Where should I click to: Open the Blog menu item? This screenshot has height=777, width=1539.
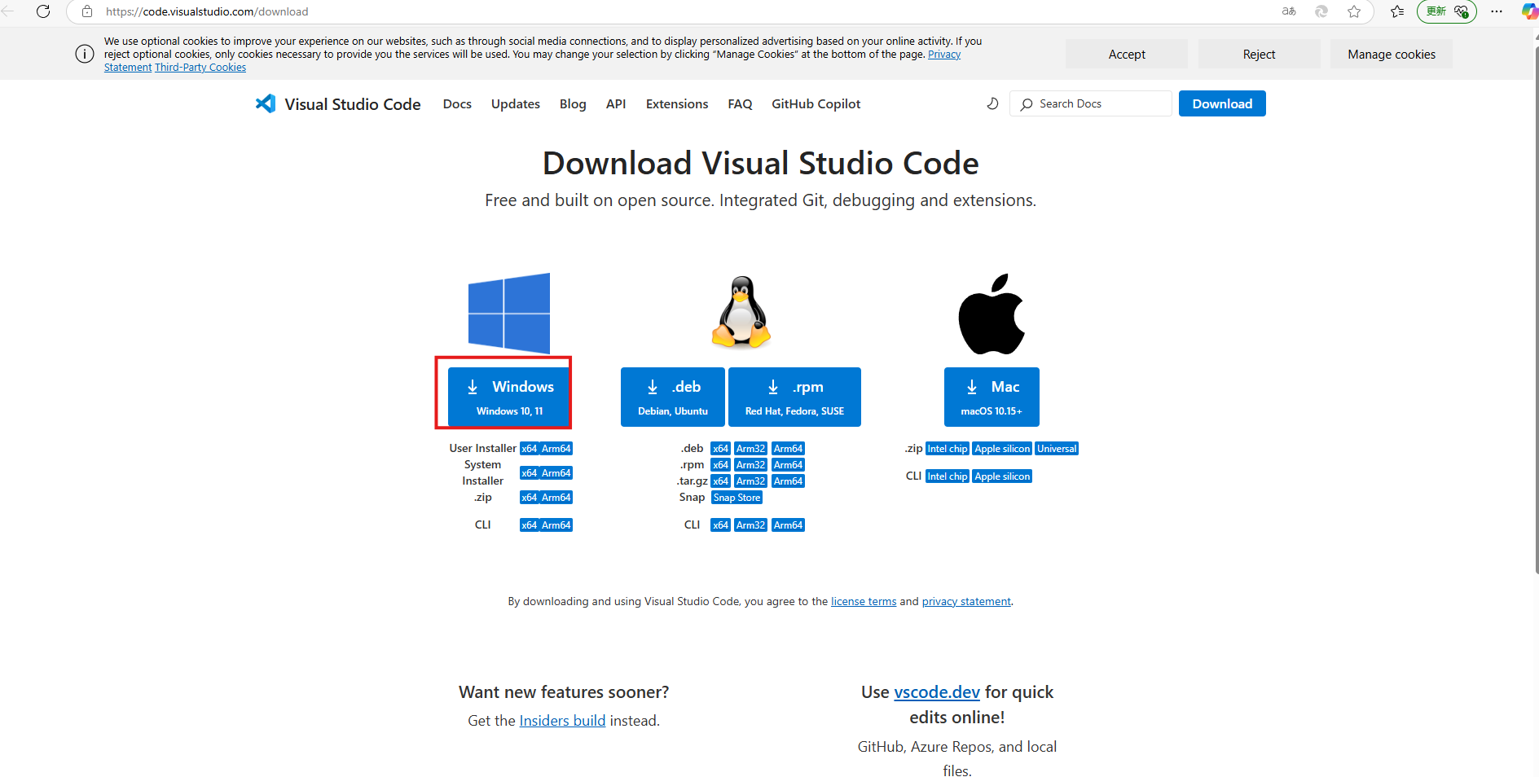(573, 103)
